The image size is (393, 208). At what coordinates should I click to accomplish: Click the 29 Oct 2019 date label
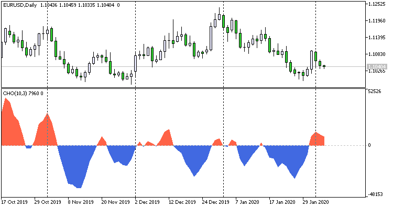48,202
